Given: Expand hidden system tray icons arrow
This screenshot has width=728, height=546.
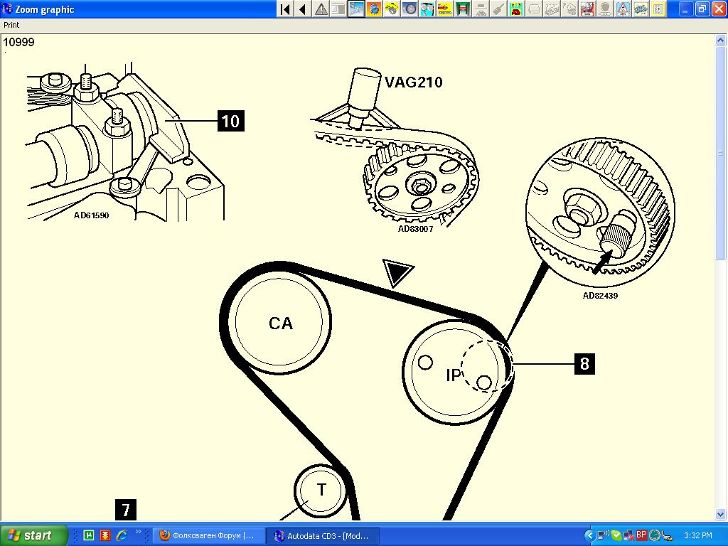Looking at the screenshot, I should pos(589,535).
